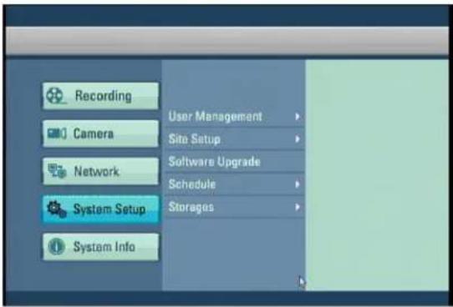Open the System Info menu
The image size is (453, 307).
click(100, 247)
